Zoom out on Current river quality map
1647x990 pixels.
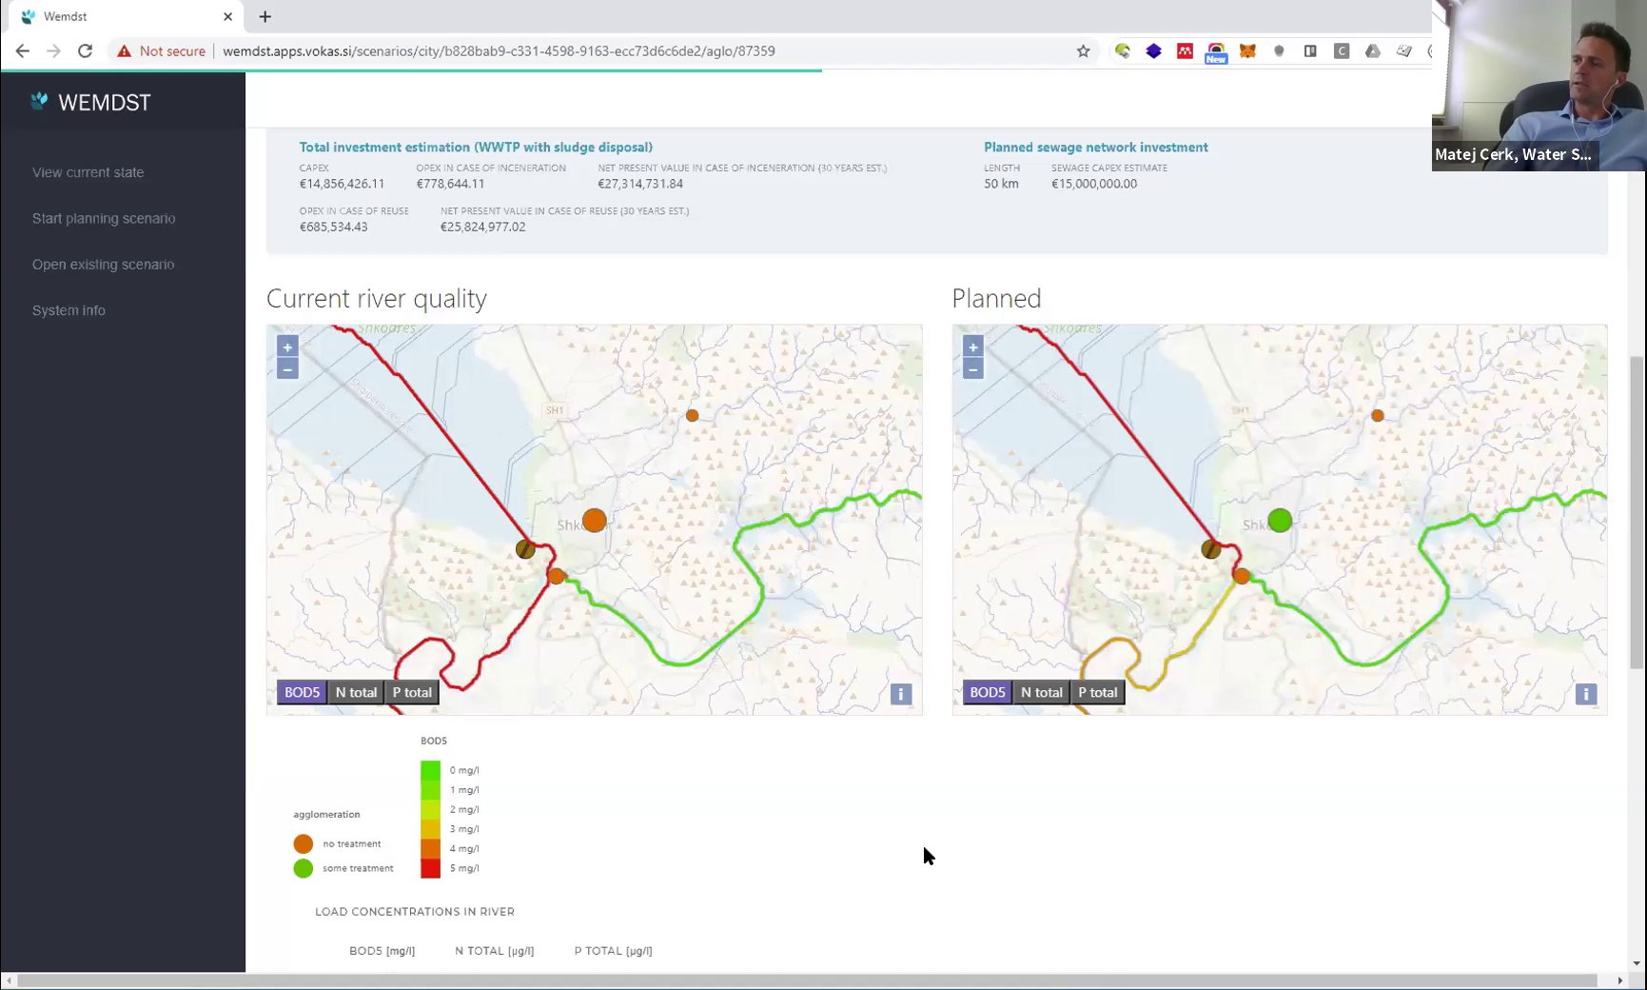pyautogui.click(x=287, y=368)
